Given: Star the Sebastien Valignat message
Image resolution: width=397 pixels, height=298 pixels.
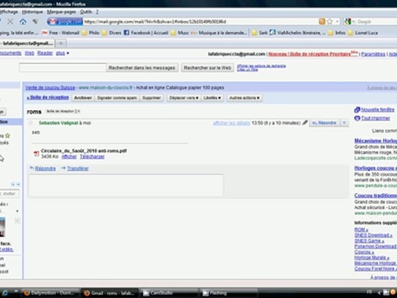Looking at the screenshot, I should (31, 123).
